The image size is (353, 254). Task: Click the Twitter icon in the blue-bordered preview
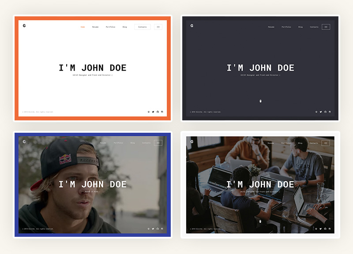pos(153,228)
